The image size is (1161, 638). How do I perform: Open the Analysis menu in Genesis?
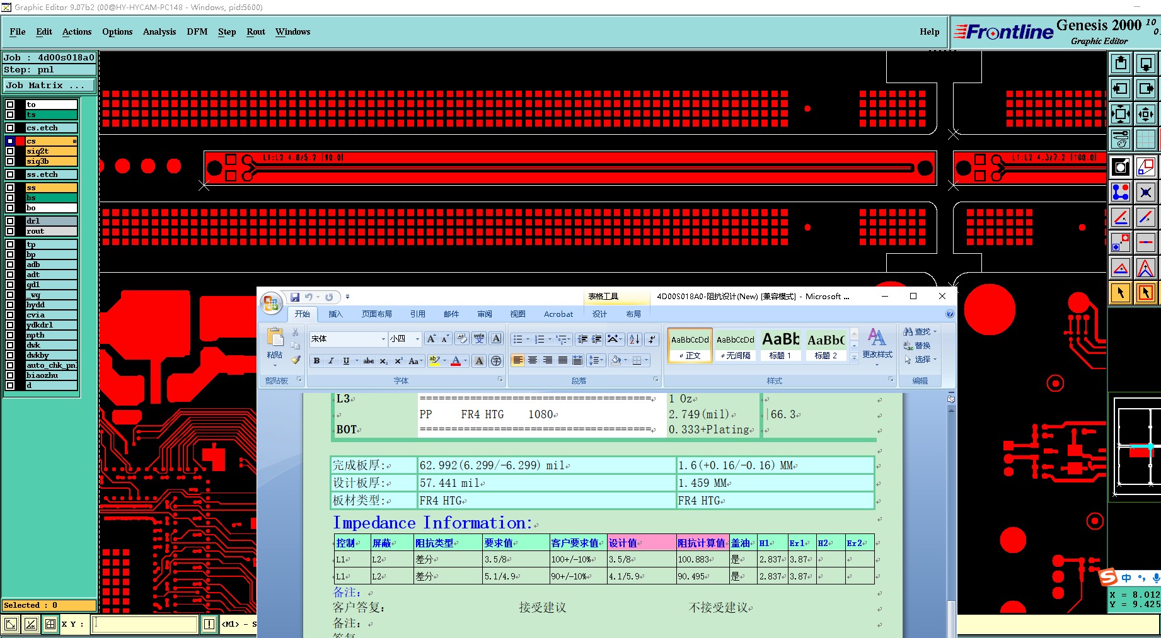(159, 31)
